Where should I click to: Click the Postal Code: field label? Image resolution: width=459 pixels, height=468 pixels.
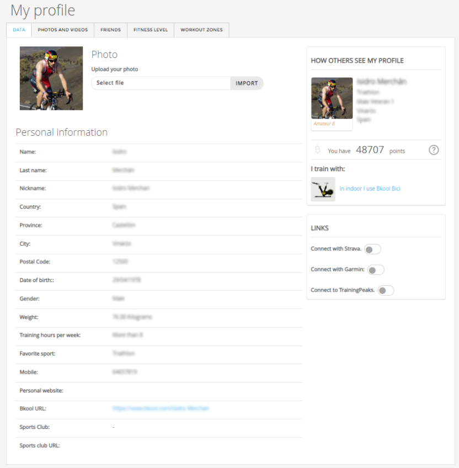pos(35,262)
